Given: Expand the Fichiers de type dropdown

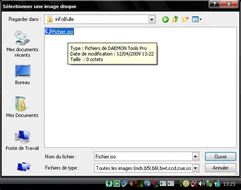Looking at the screenshot, I should click(x=195, y=168).
